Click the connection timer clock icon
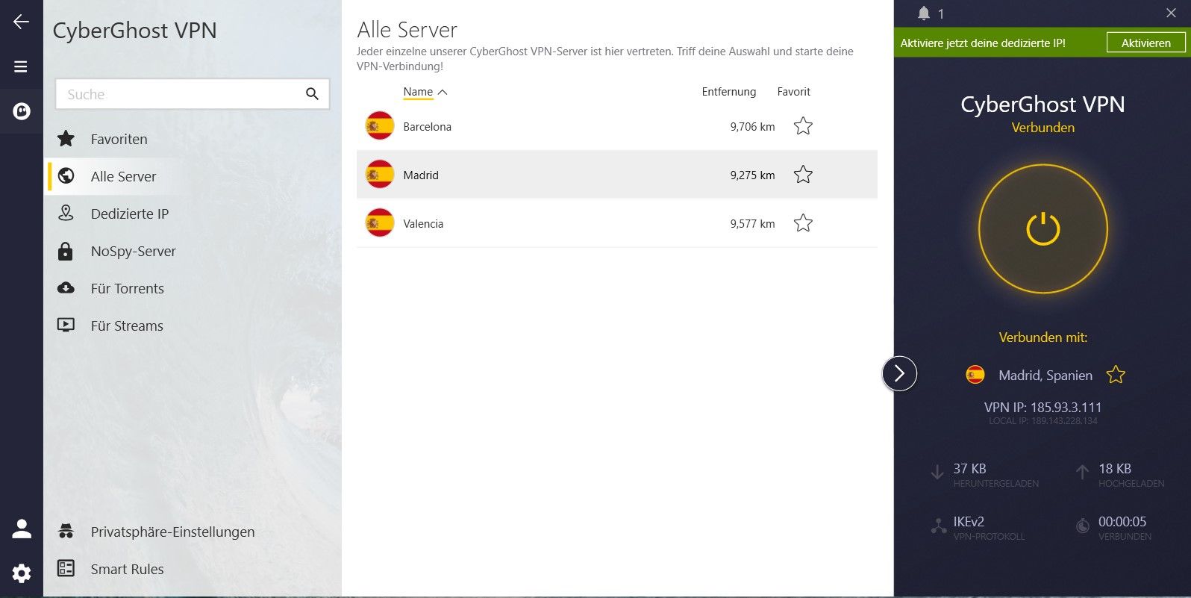The width and height of the screenshot is (1191, 598). tap(1082, 526)
